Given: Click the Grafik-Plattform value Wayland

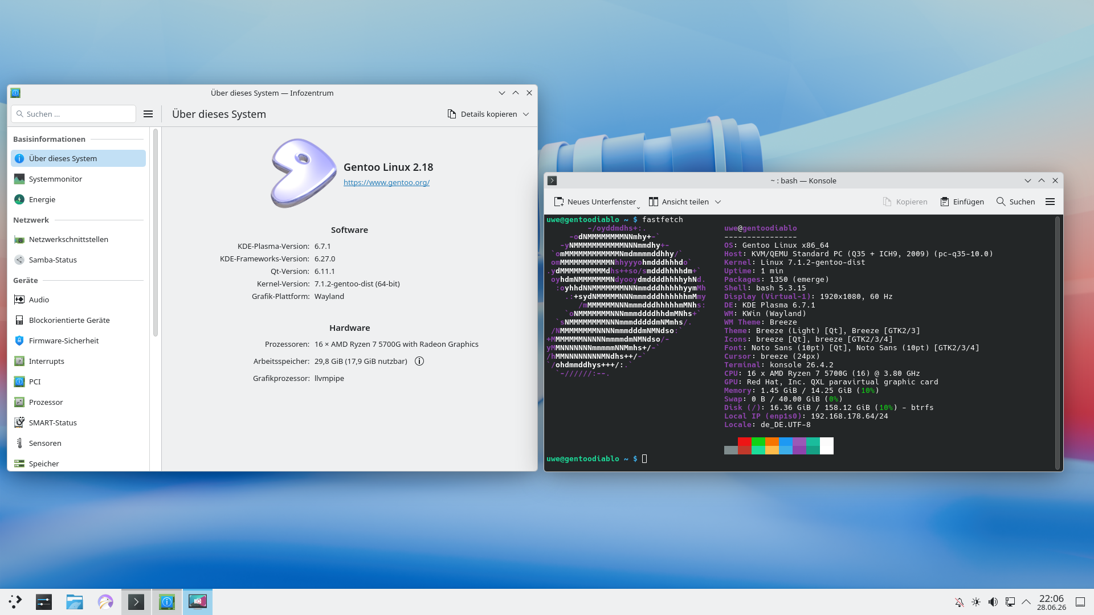Looking at the screenshot, I should 329,296.
